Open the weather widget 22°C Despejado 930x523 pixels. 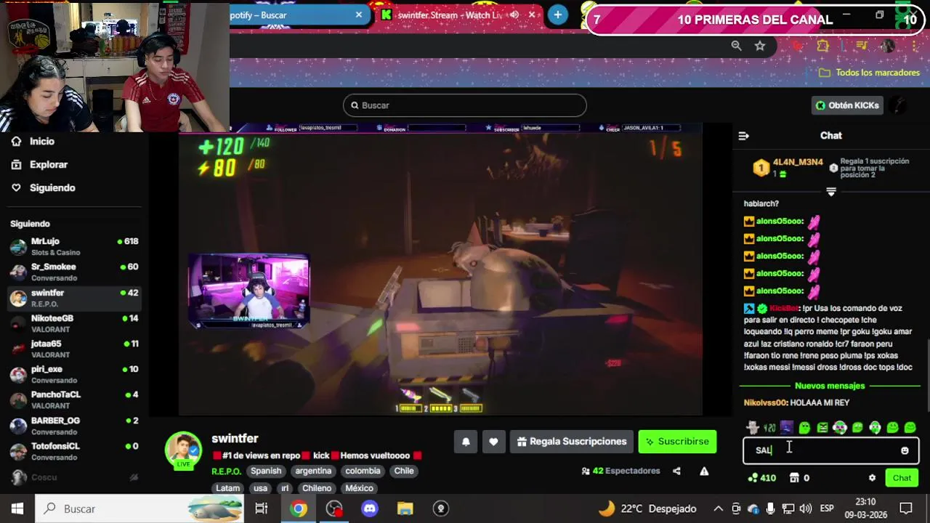click(x=647, y=508)
